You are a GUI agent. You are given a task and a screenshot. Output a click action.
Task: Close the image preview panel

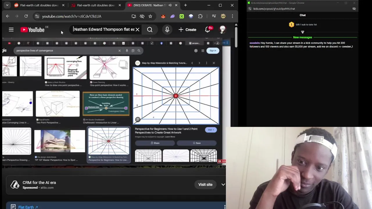tap(214, 63)
